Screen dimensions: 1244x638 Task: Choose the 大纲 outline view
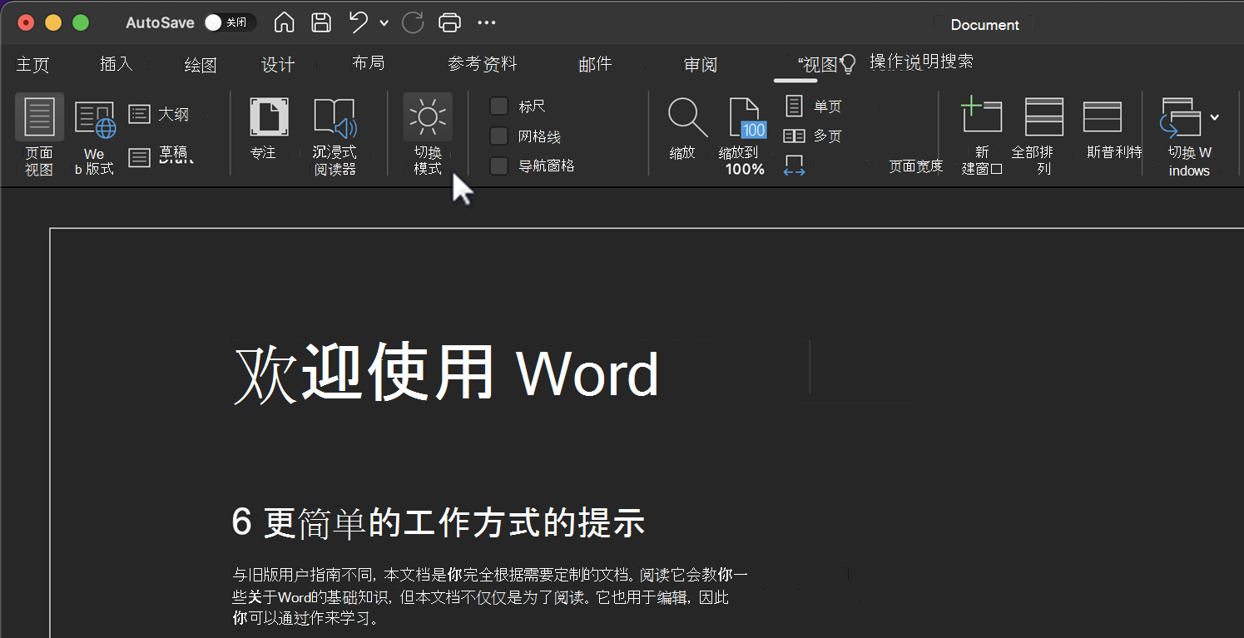159,114
